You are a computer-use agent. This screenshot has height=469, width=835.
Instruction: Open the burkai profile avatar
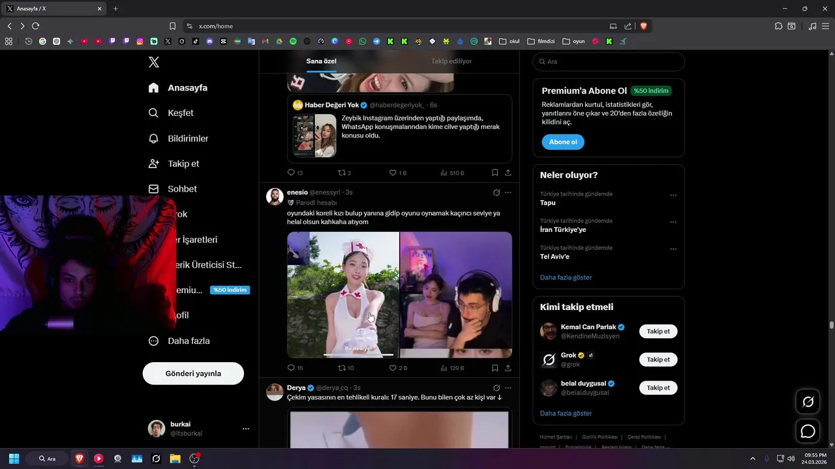point(157,429)
